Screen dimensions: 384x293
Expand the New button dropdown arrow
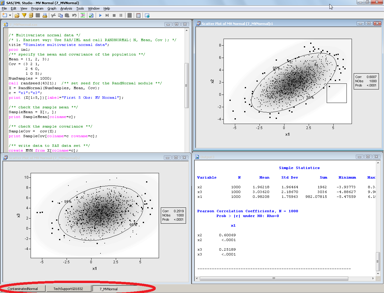10,15
